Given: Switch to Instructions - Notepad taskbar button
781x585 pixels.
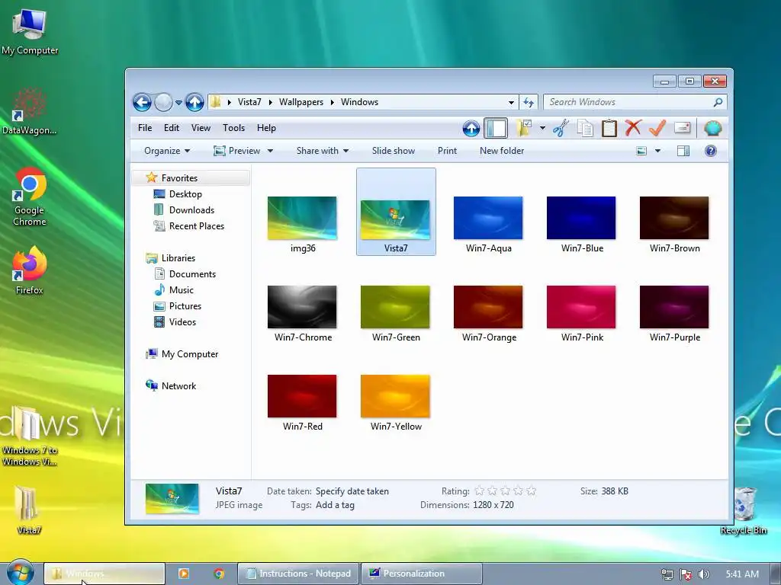Looking at the screenshot, I should (x=299, y=574).
